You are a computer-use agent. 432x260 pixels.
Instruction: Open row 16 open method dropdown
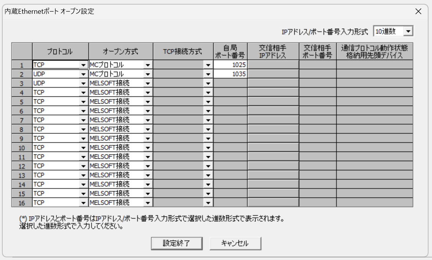(x=148, y=203)
